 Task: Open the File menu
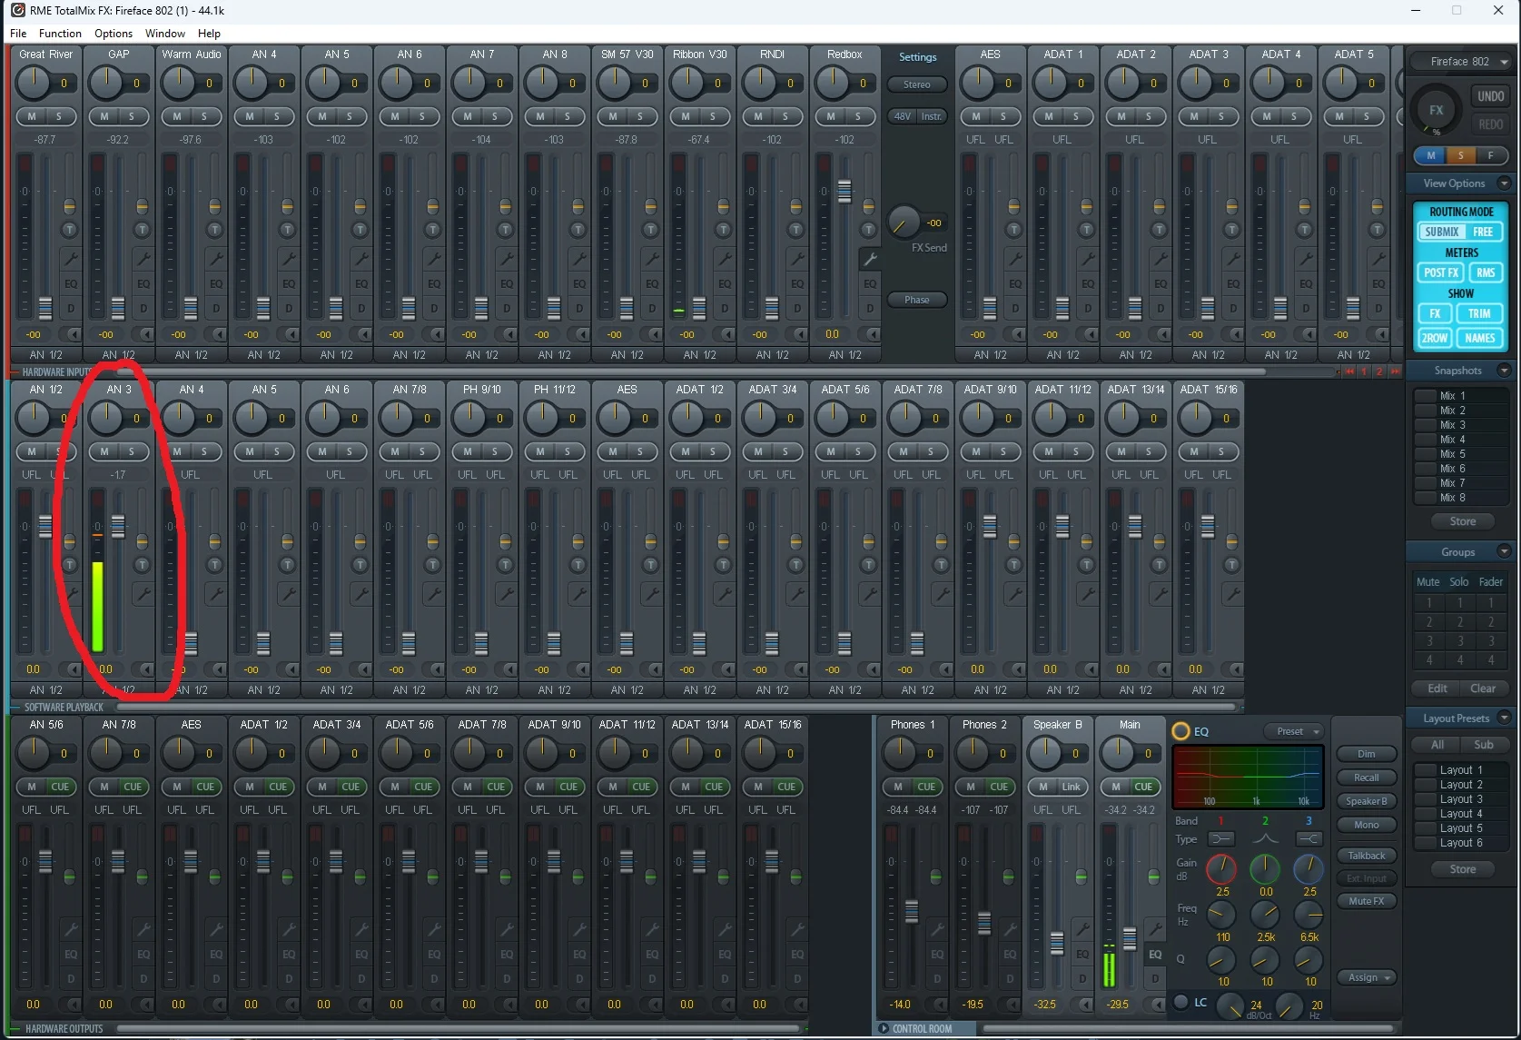[18, 34]
